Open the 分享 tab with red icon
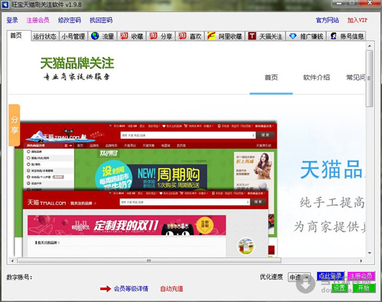 (x=161, y=36)
